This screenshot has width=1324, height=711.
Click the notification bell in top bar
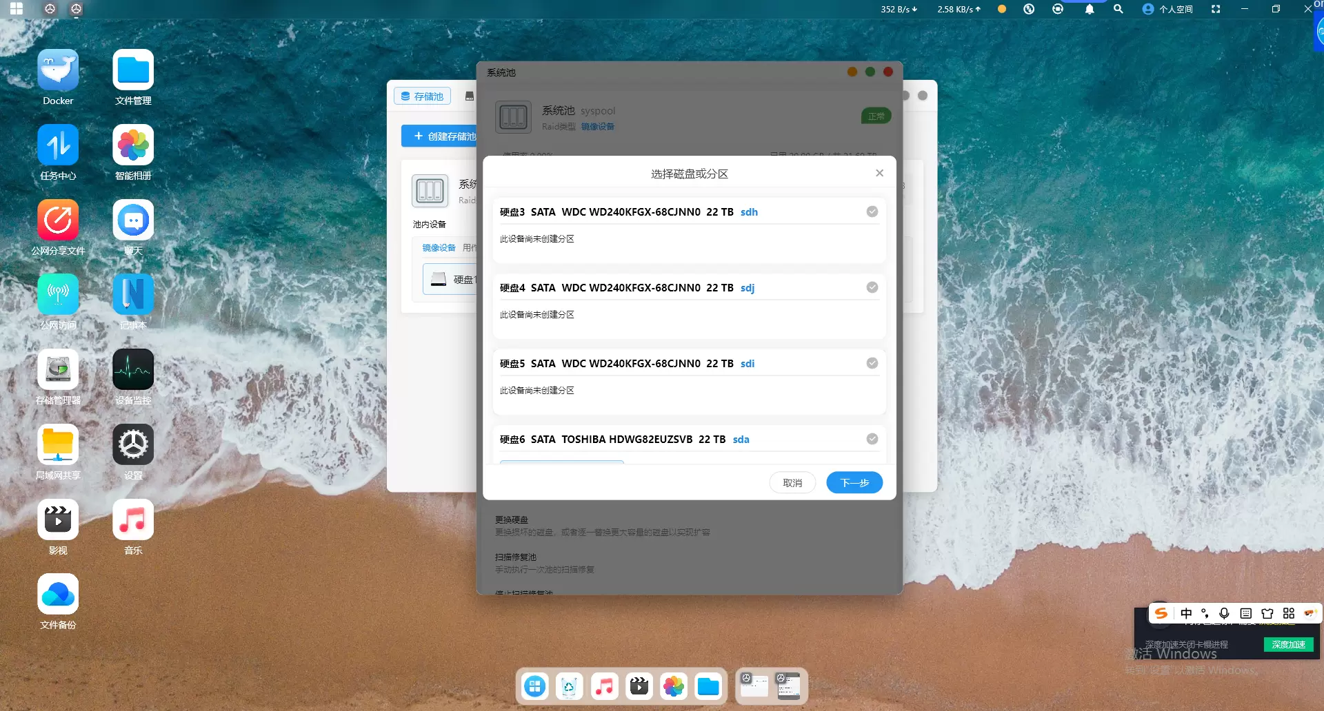click(1089, 9)
